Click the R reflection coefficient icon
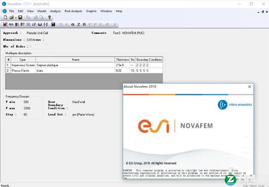 pos(84,25)
